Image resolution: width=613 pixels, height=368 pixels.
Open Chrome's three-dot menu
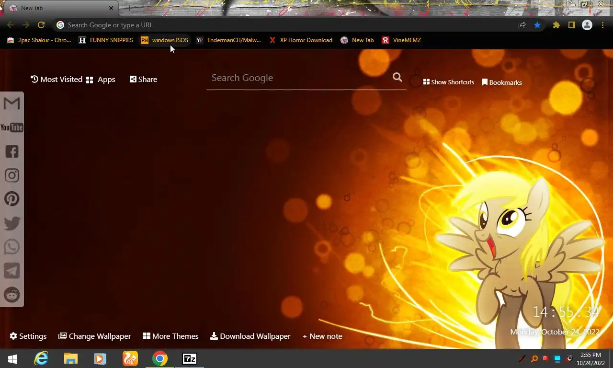603,25
